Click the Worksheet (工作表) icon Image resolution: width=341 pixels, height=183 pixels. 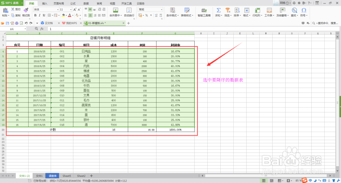pos(269,10)
